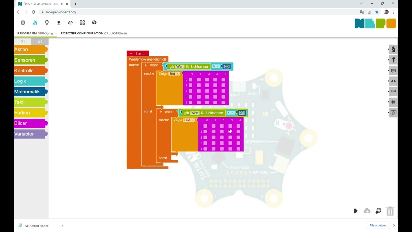Click the share page icon in address bar
The image size is (412, 232).
[x=370, y=12]
